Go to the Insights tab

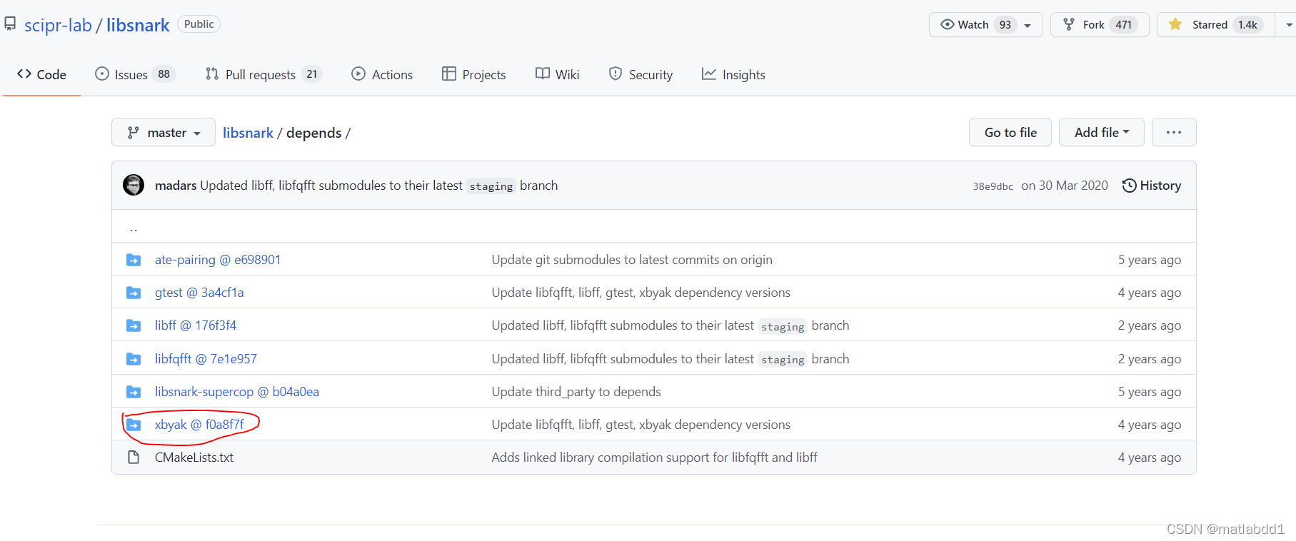pos(733,74)
